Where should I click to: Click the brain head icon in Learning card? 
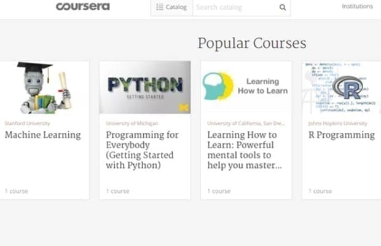click(x=218, y=86)
